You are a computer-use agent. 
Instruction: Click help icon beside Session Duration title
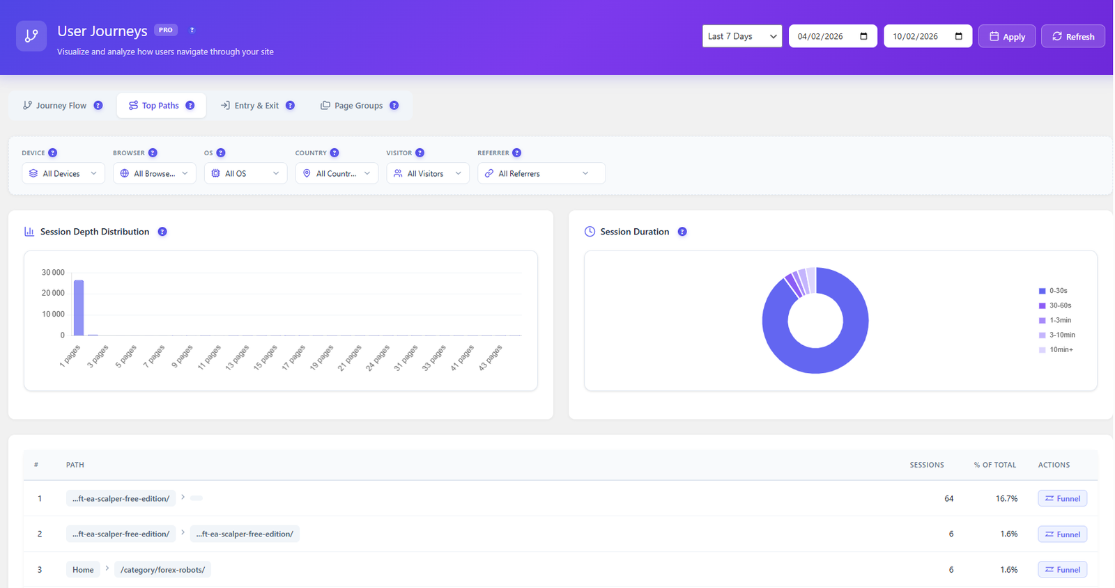pyautogui.click(x=682, y=232)
